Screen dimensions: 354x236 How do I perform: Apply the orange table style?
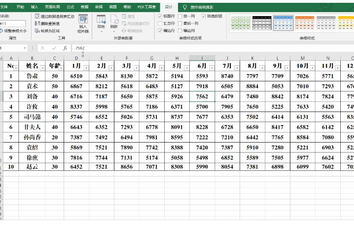pyautogui.click(x=305, y=23)
